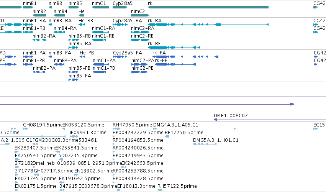
Task: Click transcript label nimB1-RA
Action: 34,21
